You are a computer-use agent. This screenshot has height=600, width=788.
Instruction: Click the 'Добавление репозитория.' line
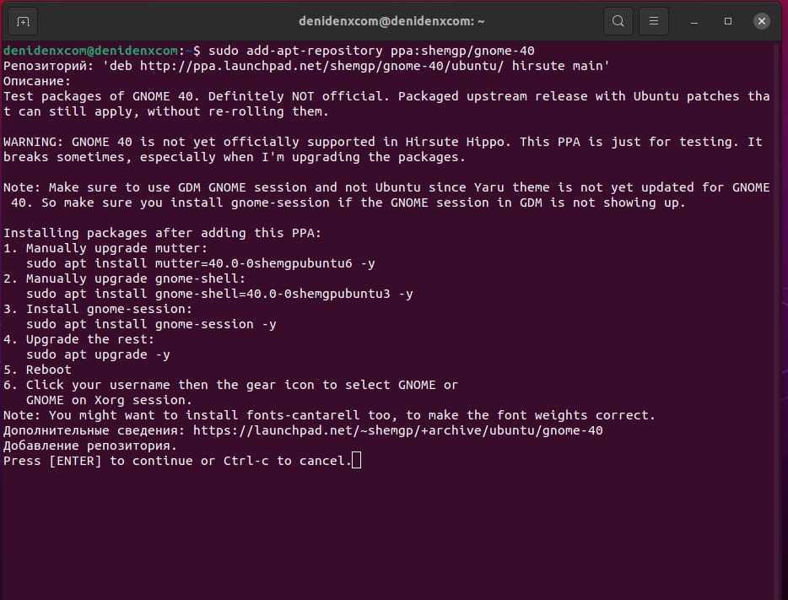pos(90,446)
